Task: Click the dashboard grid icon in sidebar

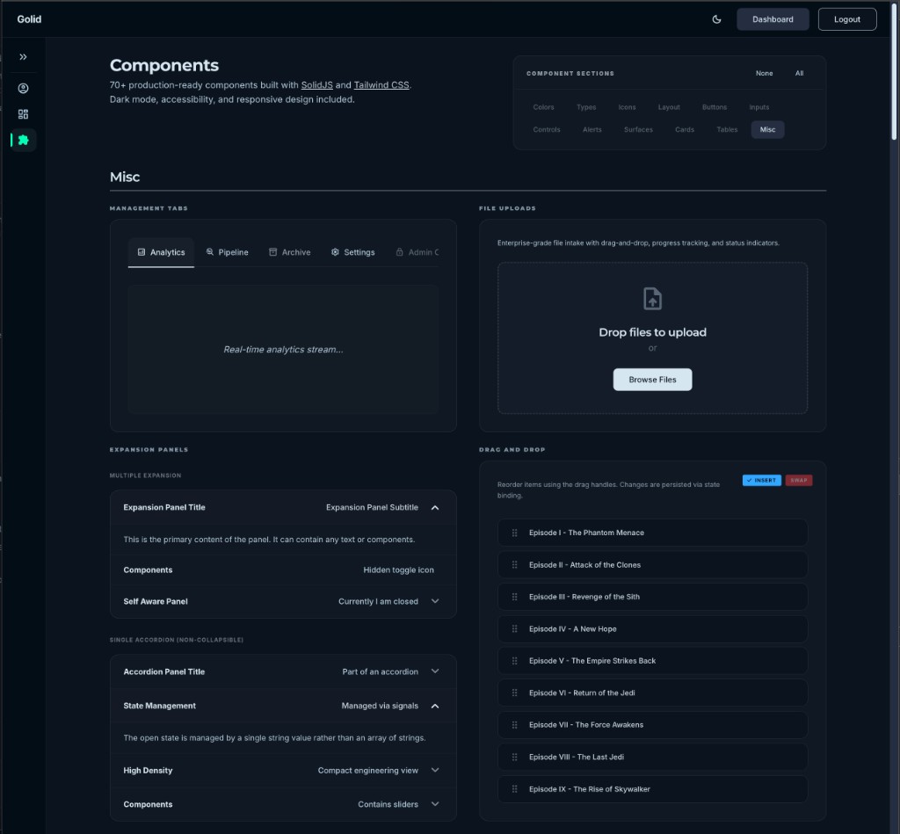Action: coord(23,113)
